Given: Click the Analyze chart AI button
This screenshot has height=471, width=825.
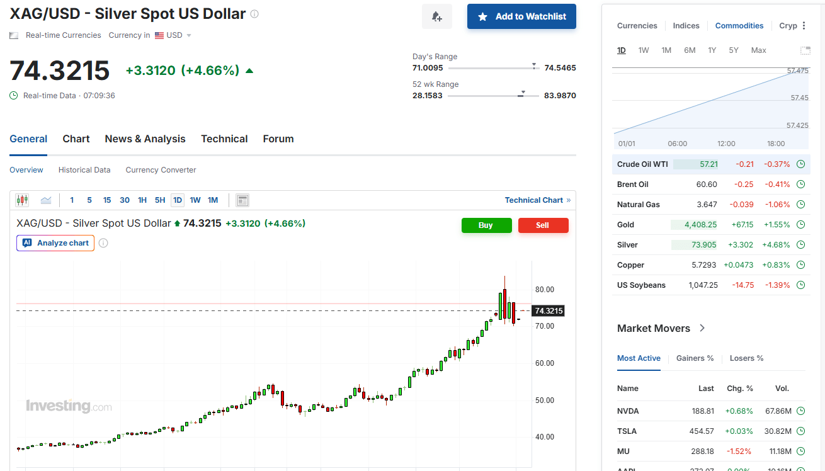Looking at the screenshot, I should point(55,243).
